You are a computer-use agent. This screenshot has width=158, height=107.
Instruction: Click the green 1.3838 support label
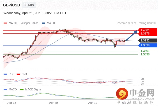tap(145, 54)
